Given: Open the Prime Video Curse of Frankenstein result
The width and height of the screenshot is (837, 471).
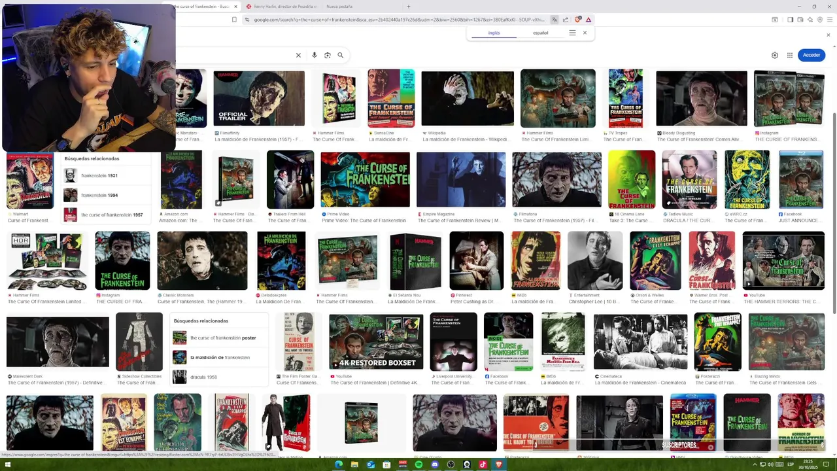Looking at the screenshot, I should pos(365,179).
